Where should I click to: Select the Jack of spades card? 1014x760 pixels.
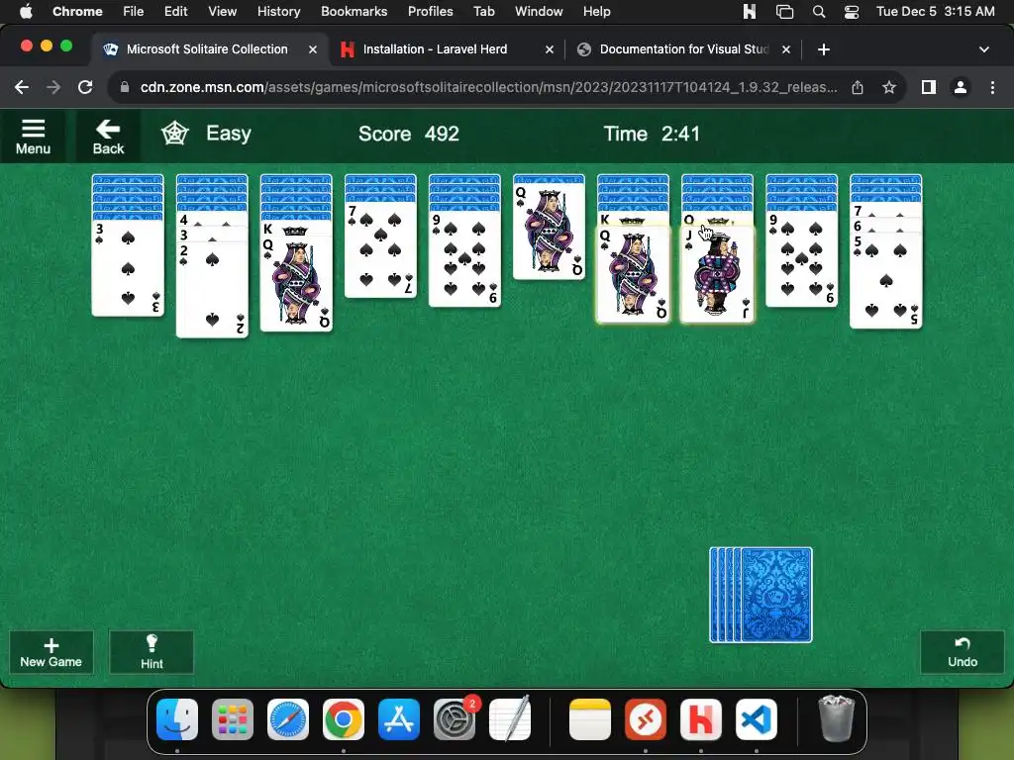(x=717, y=275)
